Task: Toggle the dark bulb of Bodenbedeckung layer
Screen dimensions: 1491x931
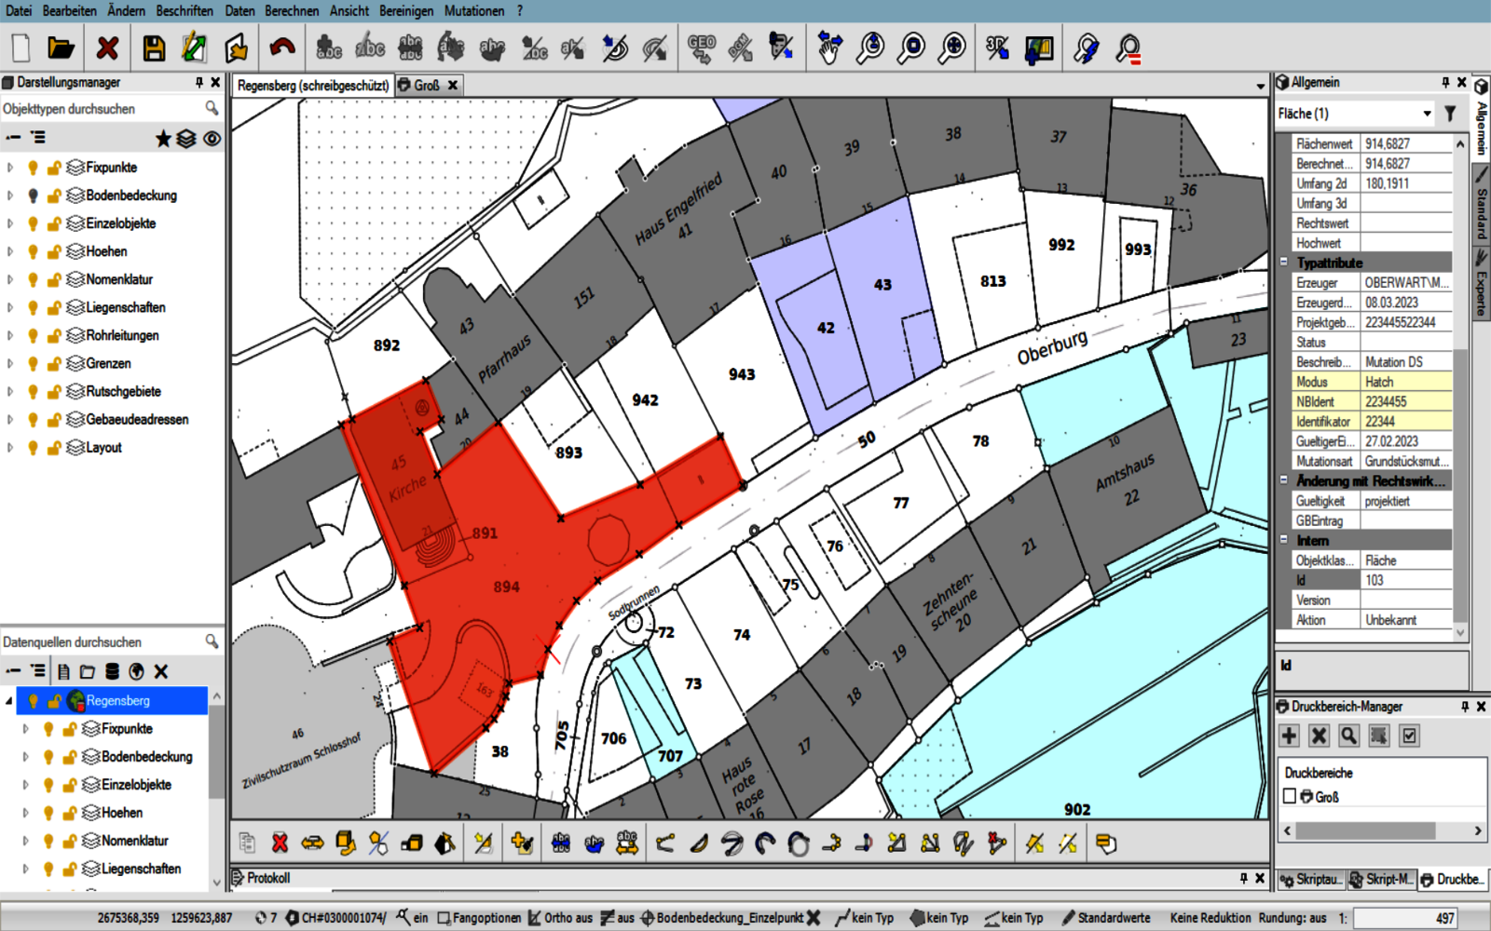Action: point(34,196)
